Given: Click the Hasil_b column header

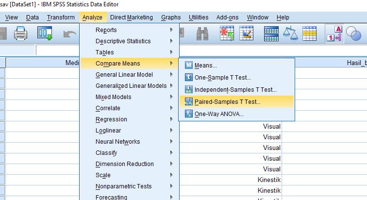Looking at the screenshot, I should [x=331, y=63].
